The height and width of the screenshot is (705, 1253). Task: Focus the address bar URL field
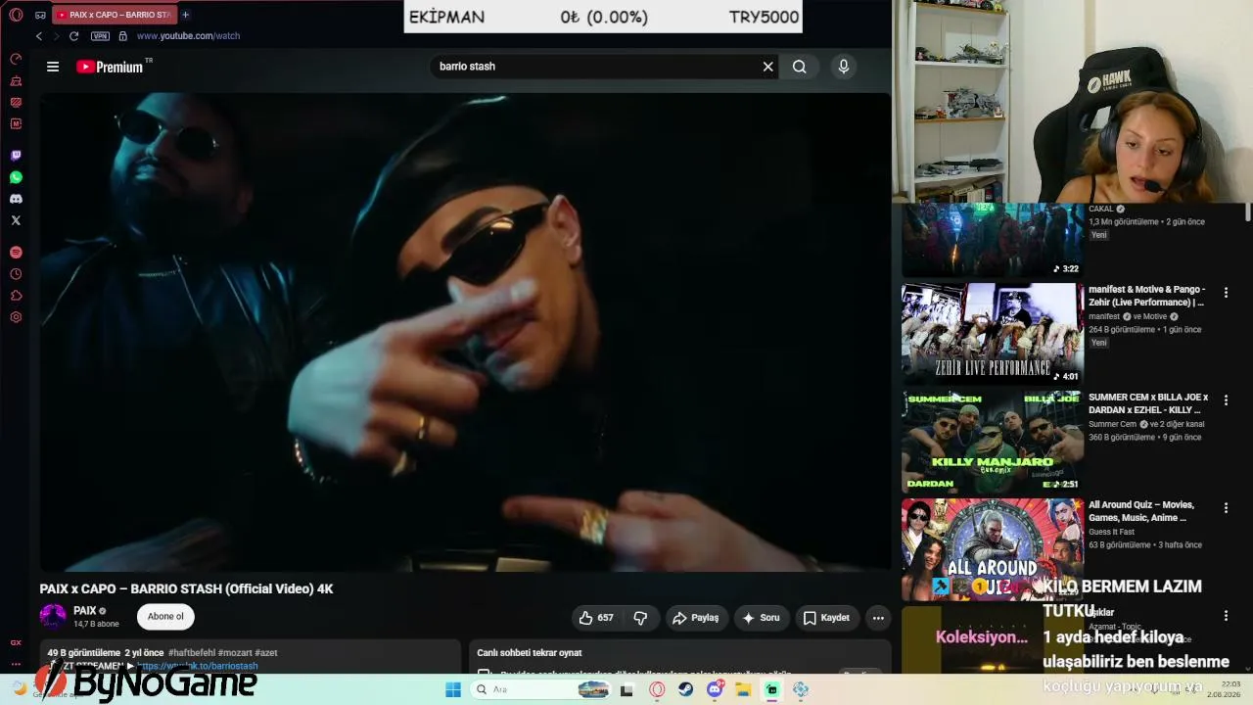(x=188, y=36)
